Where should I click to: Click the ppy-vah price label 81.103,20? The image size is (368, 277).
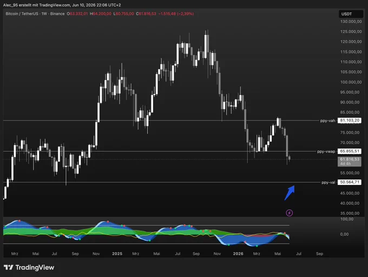point(350,120)
